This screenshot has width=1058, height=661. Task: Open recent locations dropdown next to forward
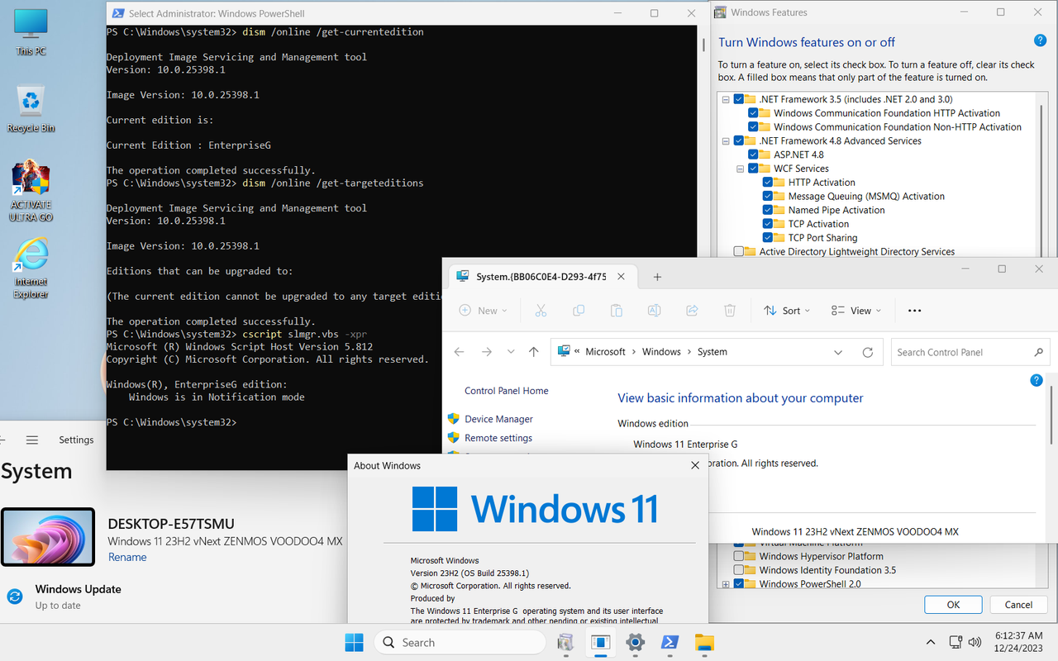click(511, 352)
